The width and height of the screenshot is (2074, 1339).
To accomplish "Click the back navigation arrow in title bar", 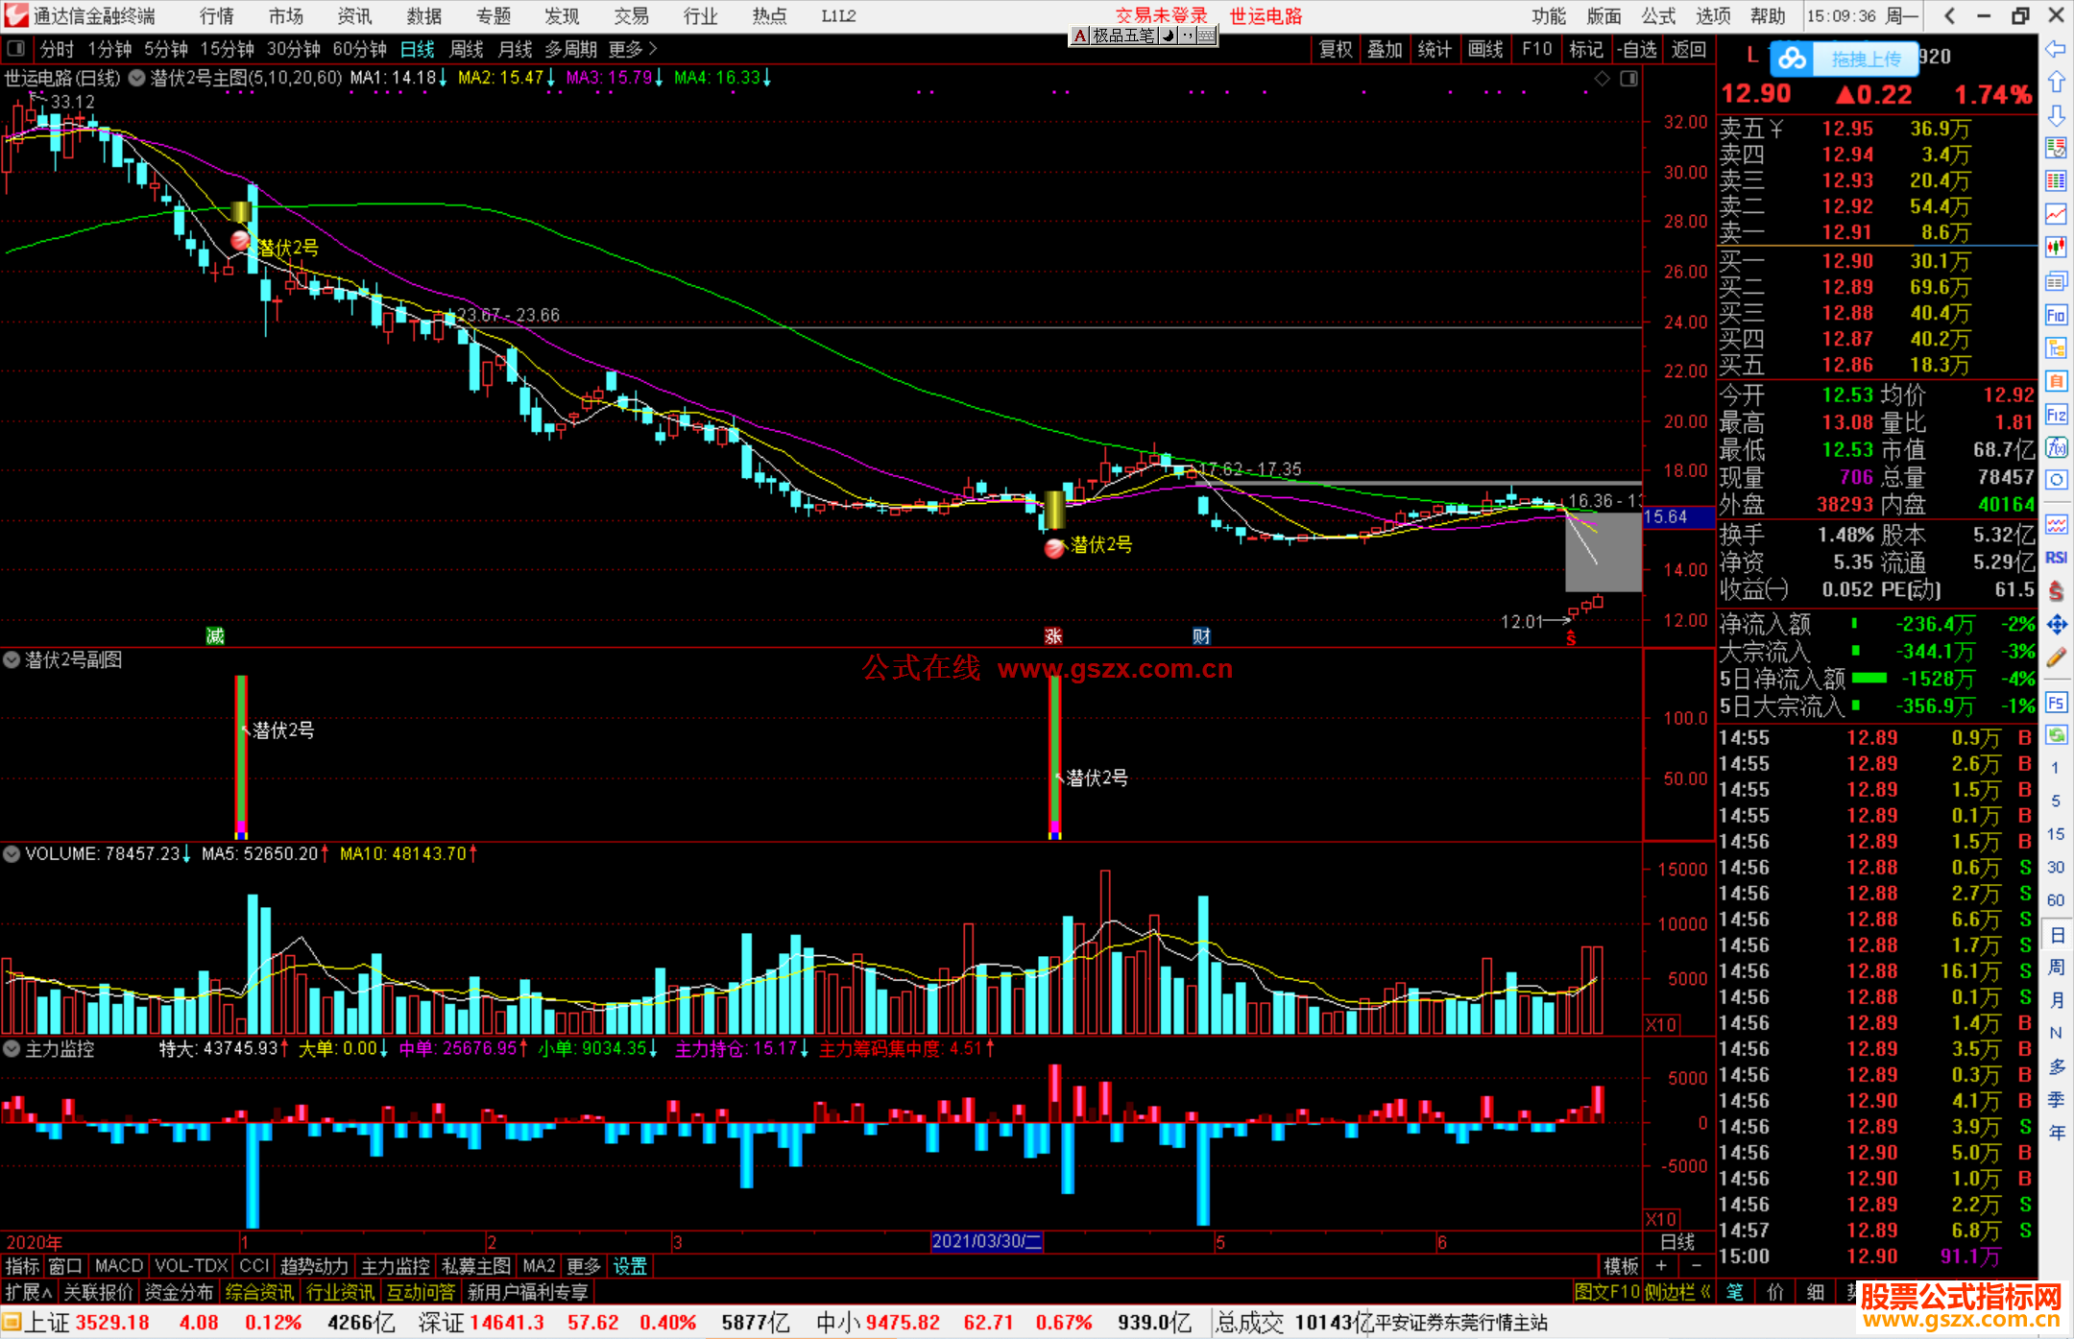I will pos(1949,15).
